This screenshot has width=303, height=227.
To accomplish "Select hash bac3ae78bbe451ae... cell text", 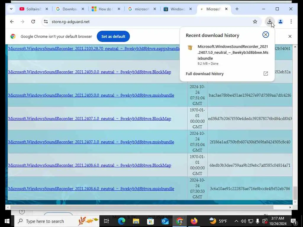I will (250, 95).
